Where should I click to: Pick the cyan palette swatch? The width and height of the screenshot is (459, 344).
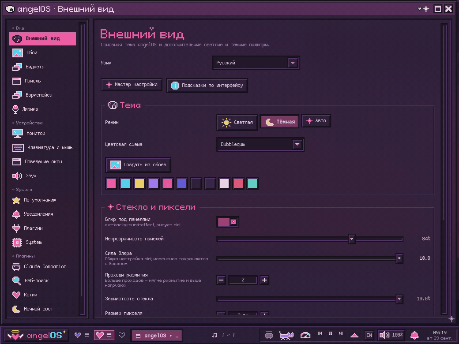coord(125,183)
